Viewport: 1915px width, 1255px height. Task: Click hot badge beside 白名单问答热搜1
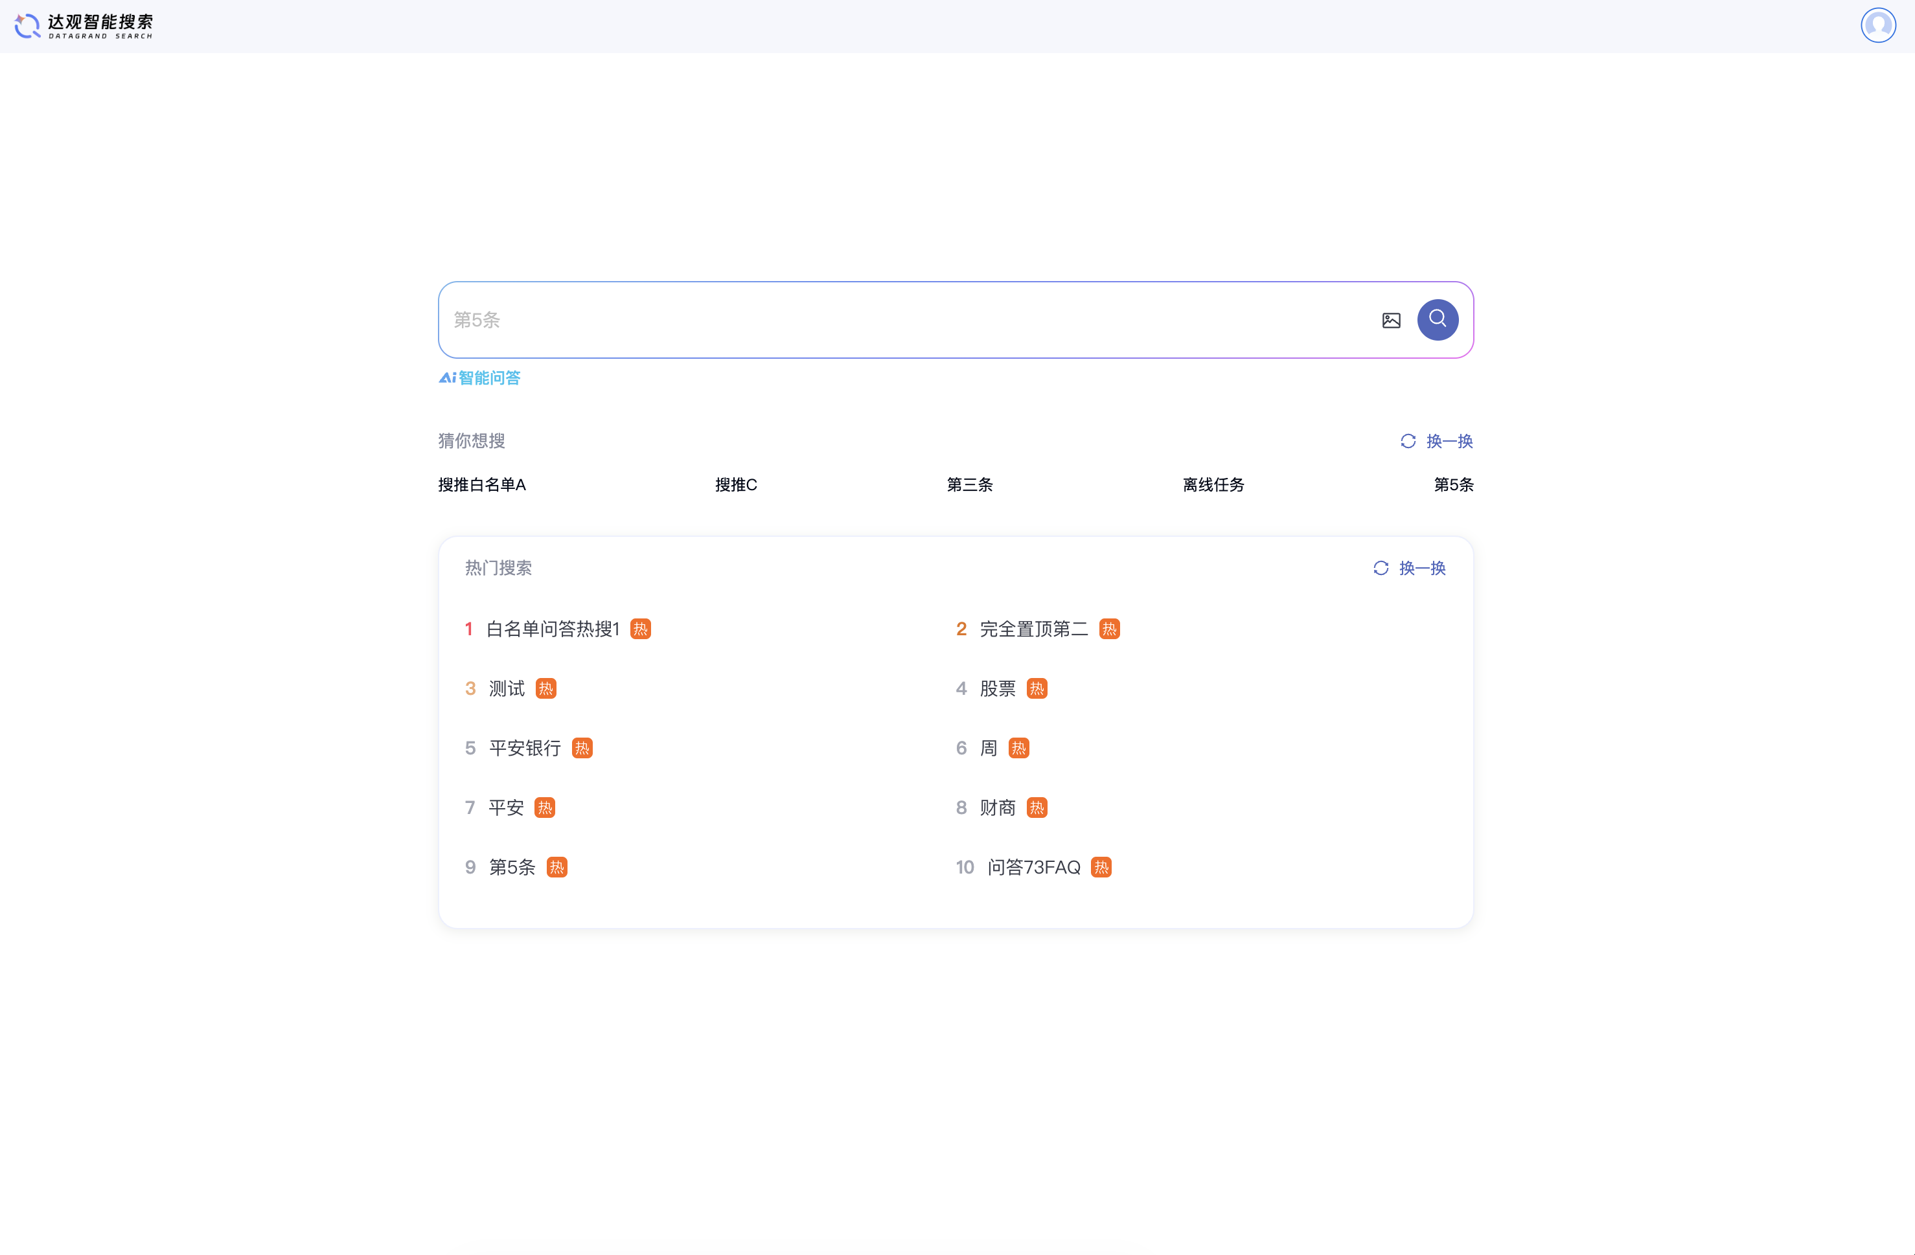[x=641, y=629]
